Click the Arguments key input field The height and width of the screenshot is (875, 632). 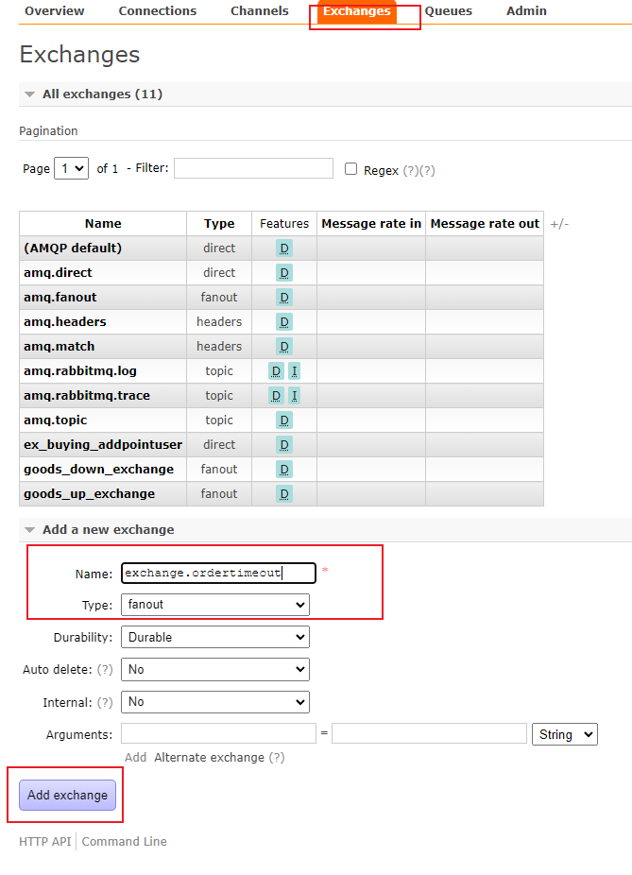(218, 733)
